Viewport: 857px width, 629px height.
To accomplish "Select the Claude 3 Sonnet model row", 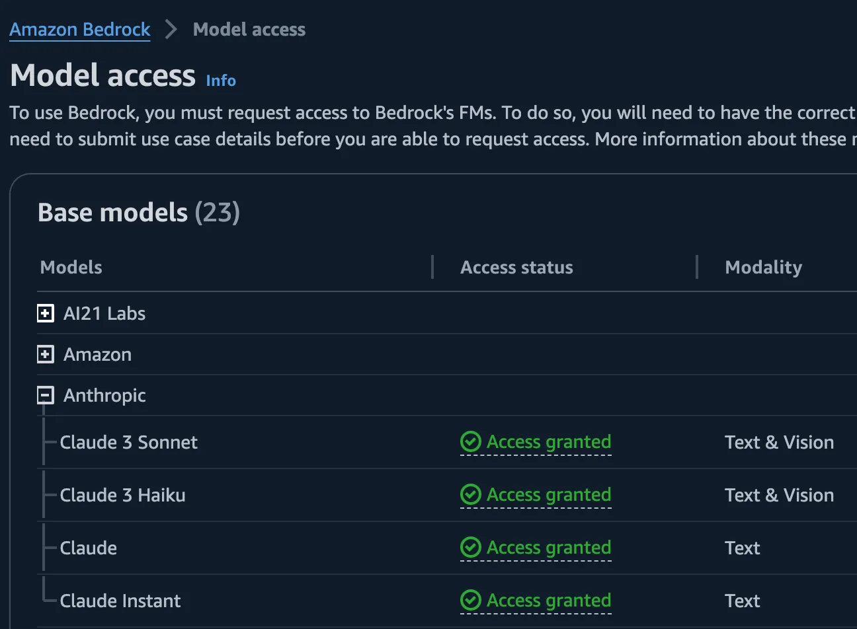I will point(128,442).
